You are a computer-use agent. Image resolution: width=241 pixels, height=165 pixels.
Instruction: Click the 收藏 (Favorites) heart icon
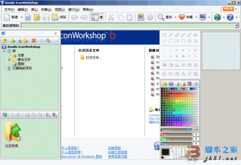[182, 17]
